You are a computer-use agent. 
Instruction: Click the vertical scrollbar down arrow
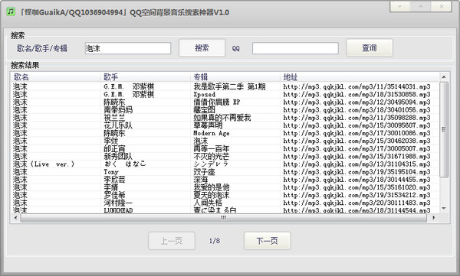pos(444,209)
